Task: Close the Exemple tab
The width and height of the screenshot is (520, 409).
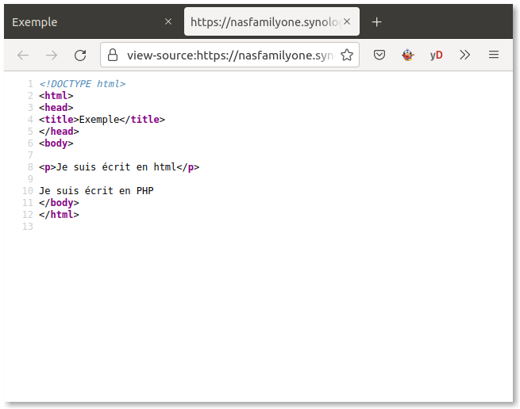Action: tap(168, 22)
